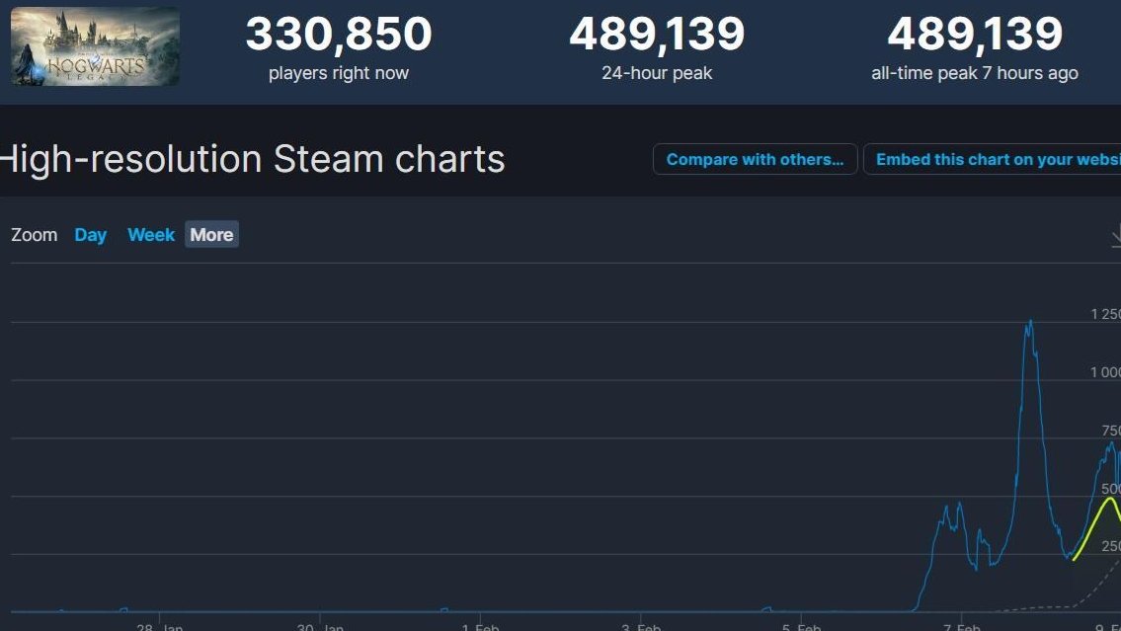Open the More zoom options
The image size is (1121, 631).
[210, 234]
